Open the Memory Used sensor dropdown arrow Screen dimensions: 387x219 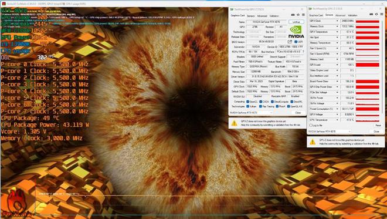pos(337,59)
